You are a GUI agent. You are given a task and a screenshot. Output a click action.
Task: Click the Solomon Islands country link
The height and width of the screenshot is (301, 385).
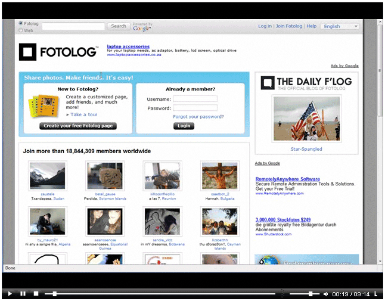pyautogui.click(x=113, y=198)
